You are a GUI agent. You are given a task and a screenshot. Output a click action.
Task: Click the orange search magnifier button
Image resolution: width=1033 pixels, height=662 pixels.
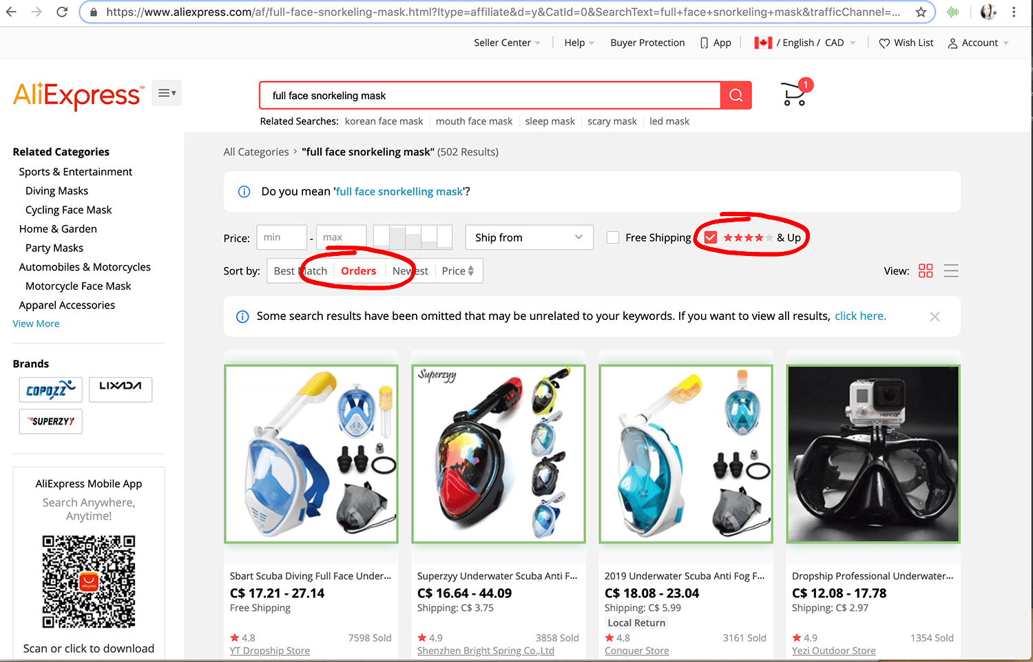coord(735,96)
